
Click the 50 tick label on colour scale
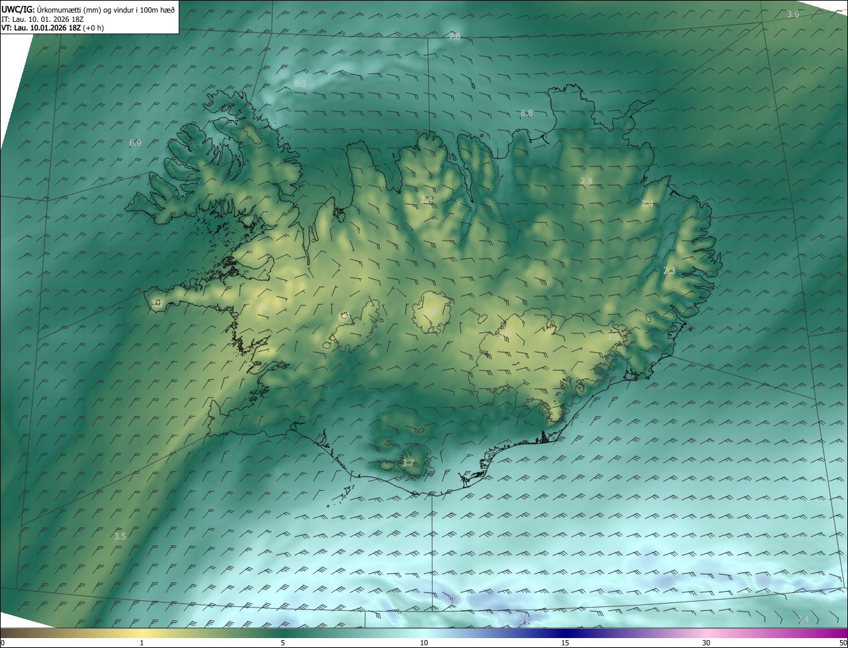843,643
